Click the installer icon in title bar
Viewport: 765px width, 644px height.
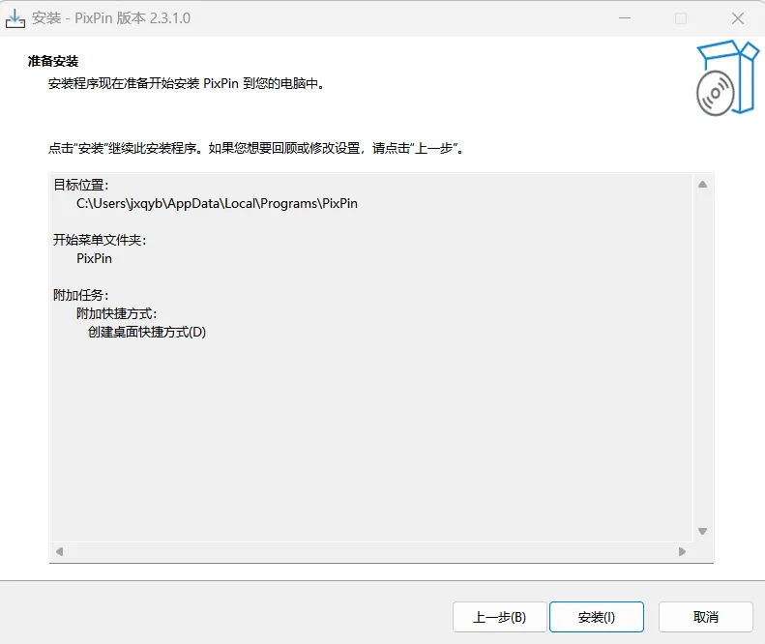(15, 18)
